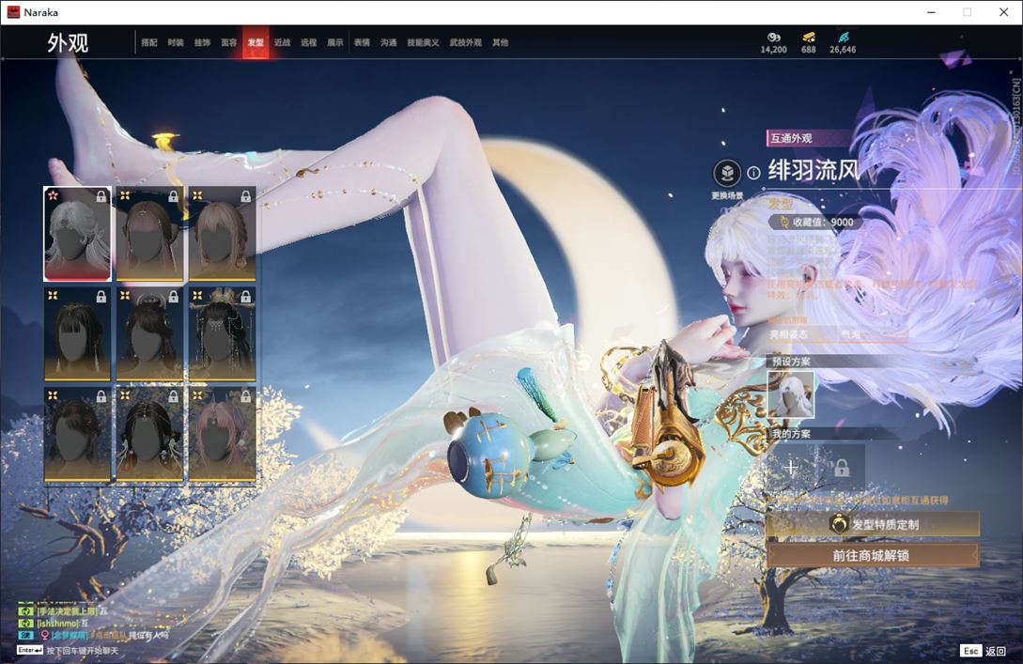Click the 更换场景 scene change icon

click(x=727, y=174)
